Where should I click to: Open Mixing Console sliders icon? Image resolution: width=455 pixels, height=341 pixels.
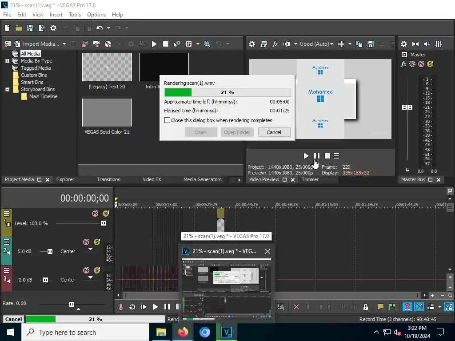tap(439, 44)
